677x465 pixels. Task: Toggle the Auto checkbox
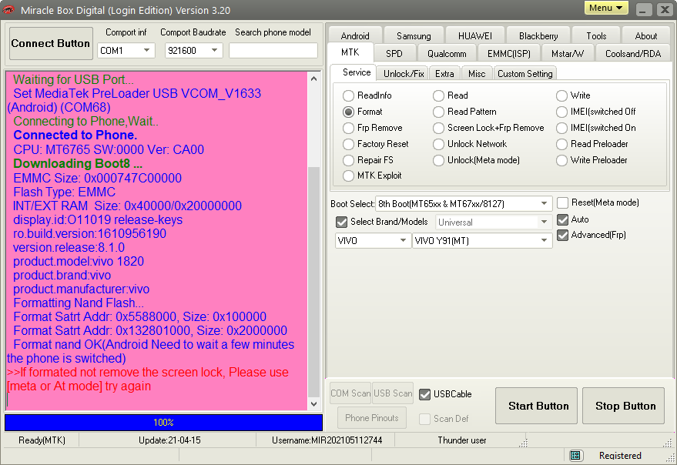[562, 219]
